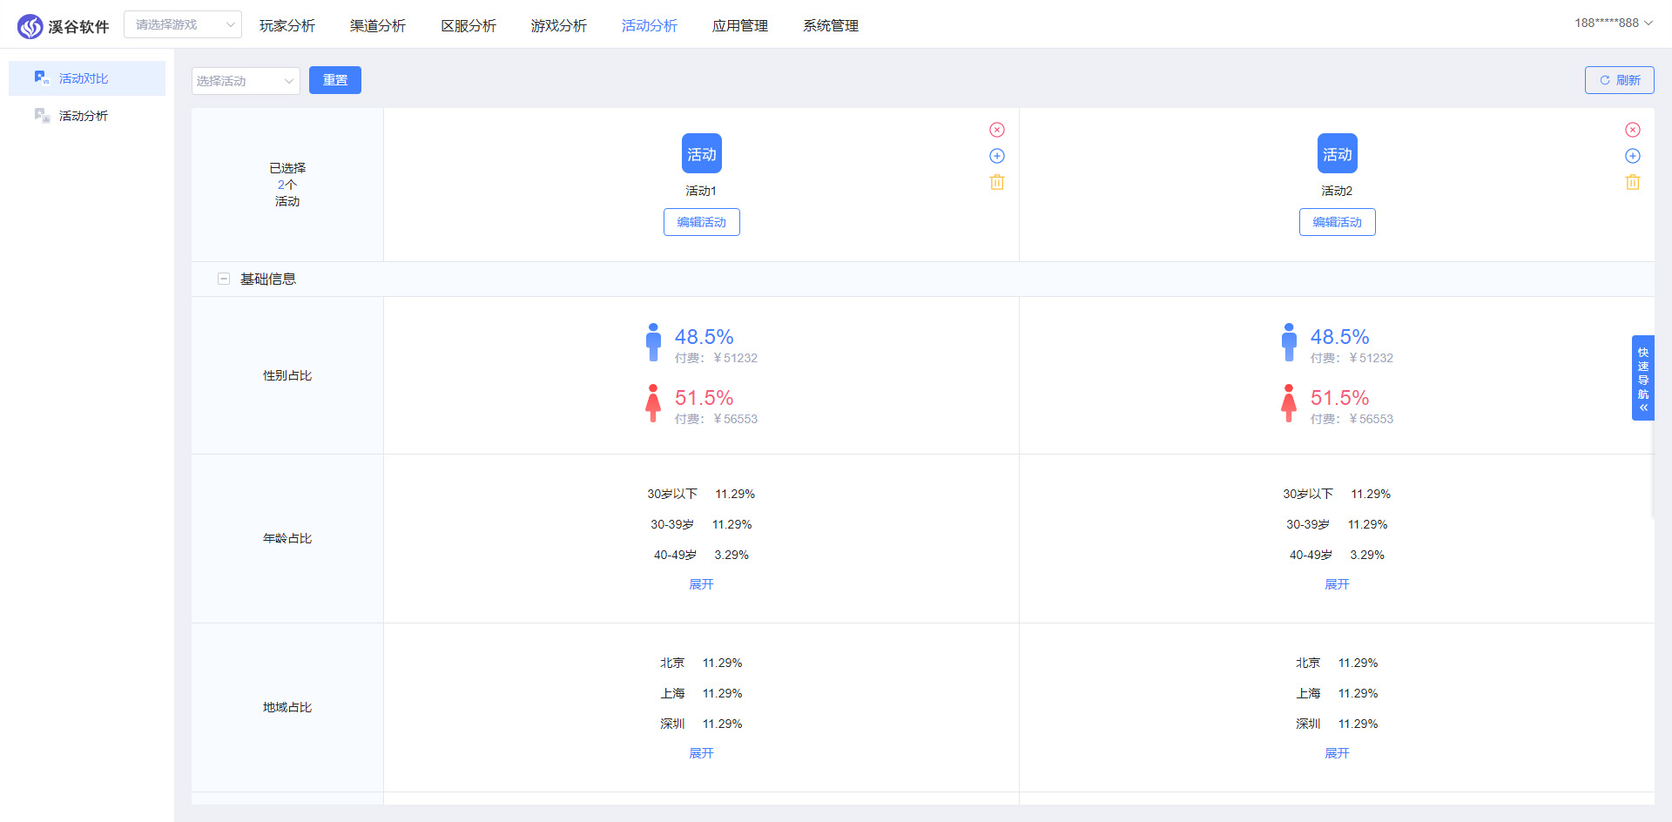
Task: Click 展开 under 地域占比 for 活动1
Action: pos(701,753)
